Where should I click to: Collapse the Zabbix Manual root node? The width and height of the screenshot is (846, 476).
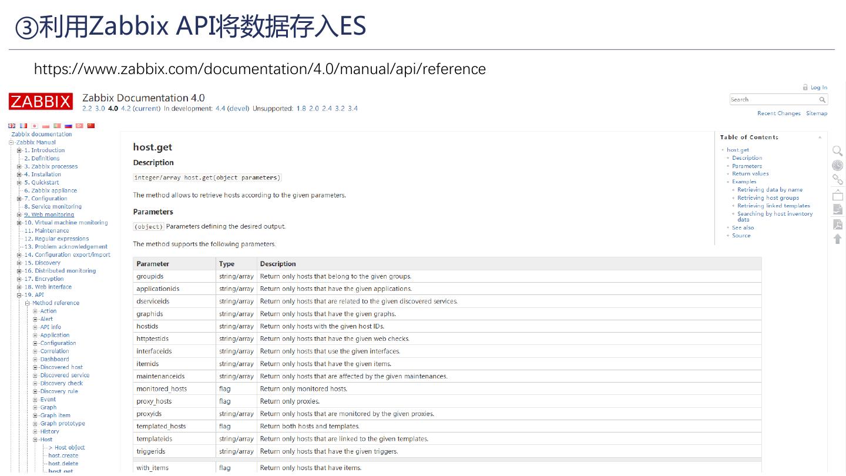11,142
